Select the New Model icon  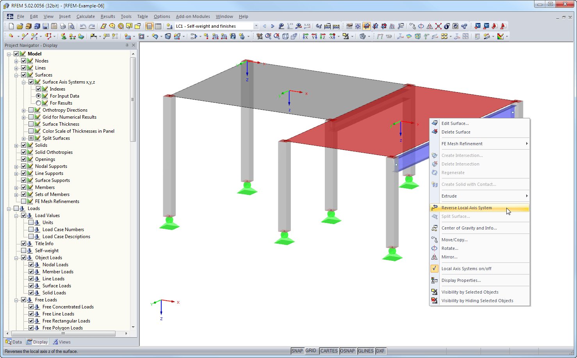coord(11,26)
